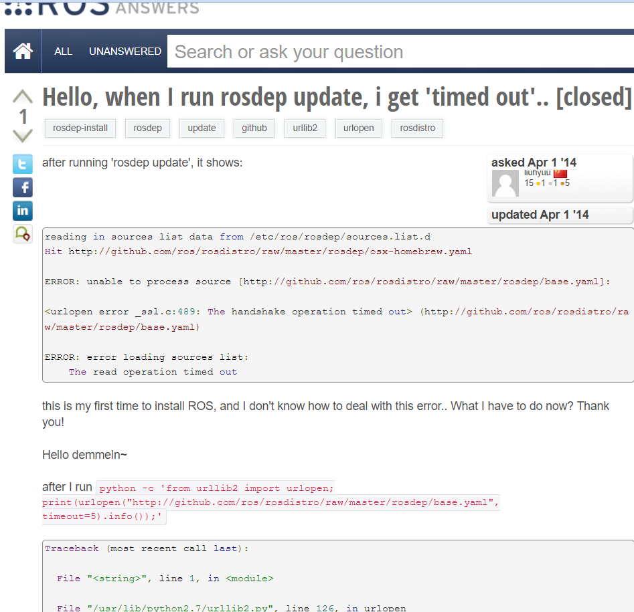634x612 pixels.
Task: Open the UNANSWERED questions tab
Action: coord(125,52)
